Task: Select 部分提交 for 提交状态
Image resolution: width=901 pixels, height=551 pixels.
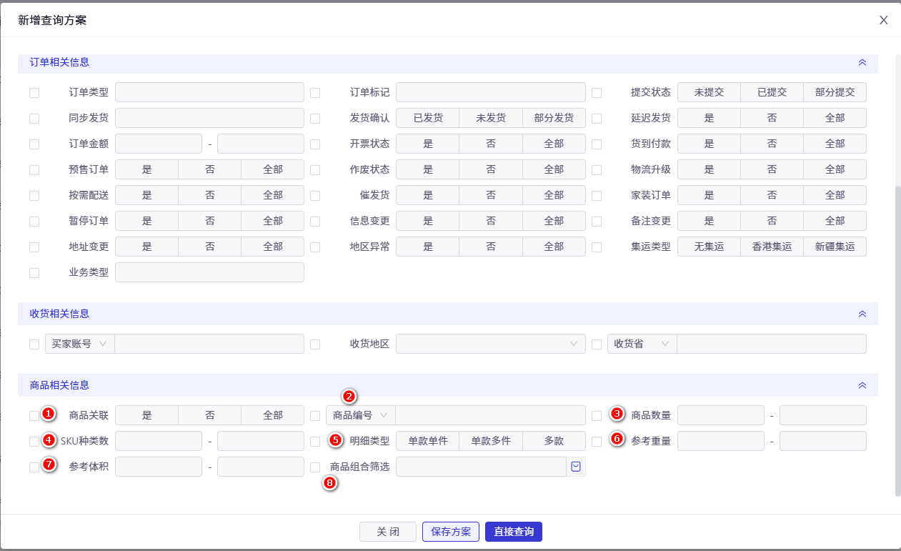Action: (x=835, y=92)
